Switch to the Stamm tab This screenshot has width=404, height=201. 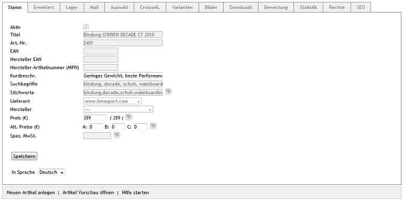pyautogui.click(x=15, y=7)
